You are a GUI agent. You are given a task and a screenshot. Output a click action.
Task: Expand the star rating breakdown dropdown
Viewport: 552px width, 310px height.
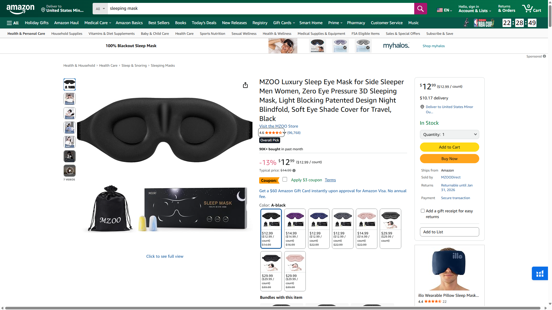pos(283,133)
